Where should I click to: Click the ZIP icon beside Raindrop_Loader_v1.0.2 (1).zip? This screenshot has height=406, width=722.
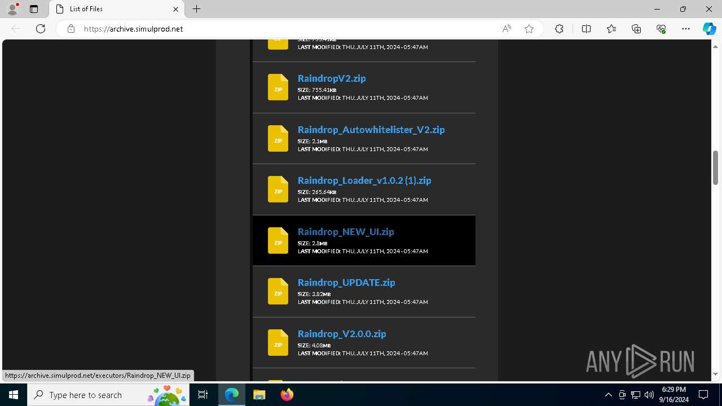pos(278,189)
